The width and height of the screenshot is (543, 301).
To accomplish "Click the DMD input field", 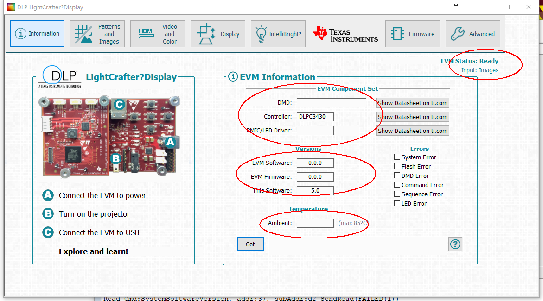I will (332, 103).
